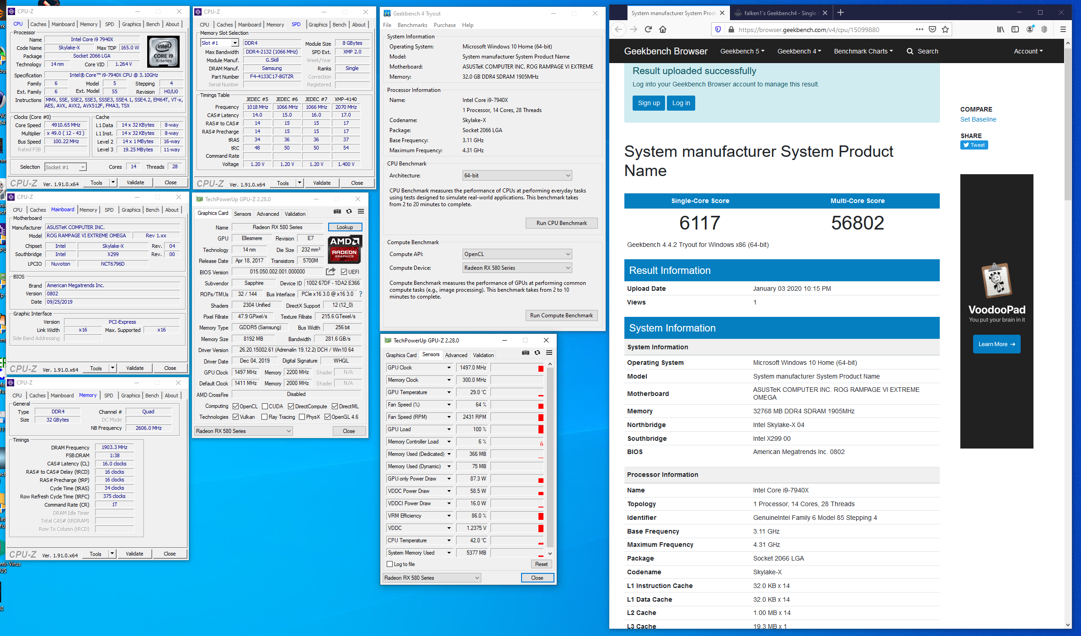The width and height of the screenshot is (1081, 636).
Task: Expand Geekbench 5 navbar dropdown
Action: [742, 51]
